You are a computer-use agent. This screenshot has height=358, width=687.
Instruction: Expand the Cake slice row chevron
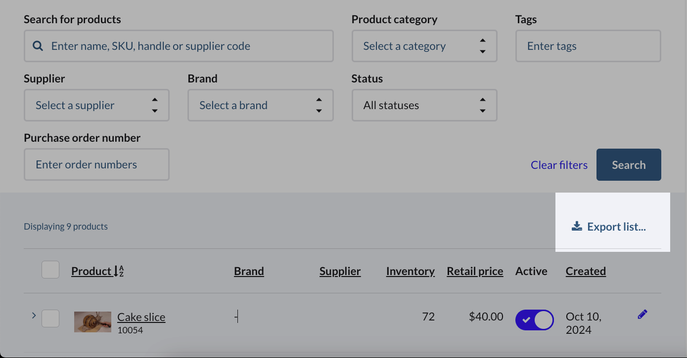[x=34, y=315]
